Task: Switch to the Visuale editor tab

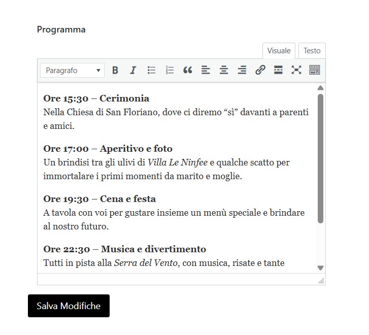Action: tap(279, 51)
